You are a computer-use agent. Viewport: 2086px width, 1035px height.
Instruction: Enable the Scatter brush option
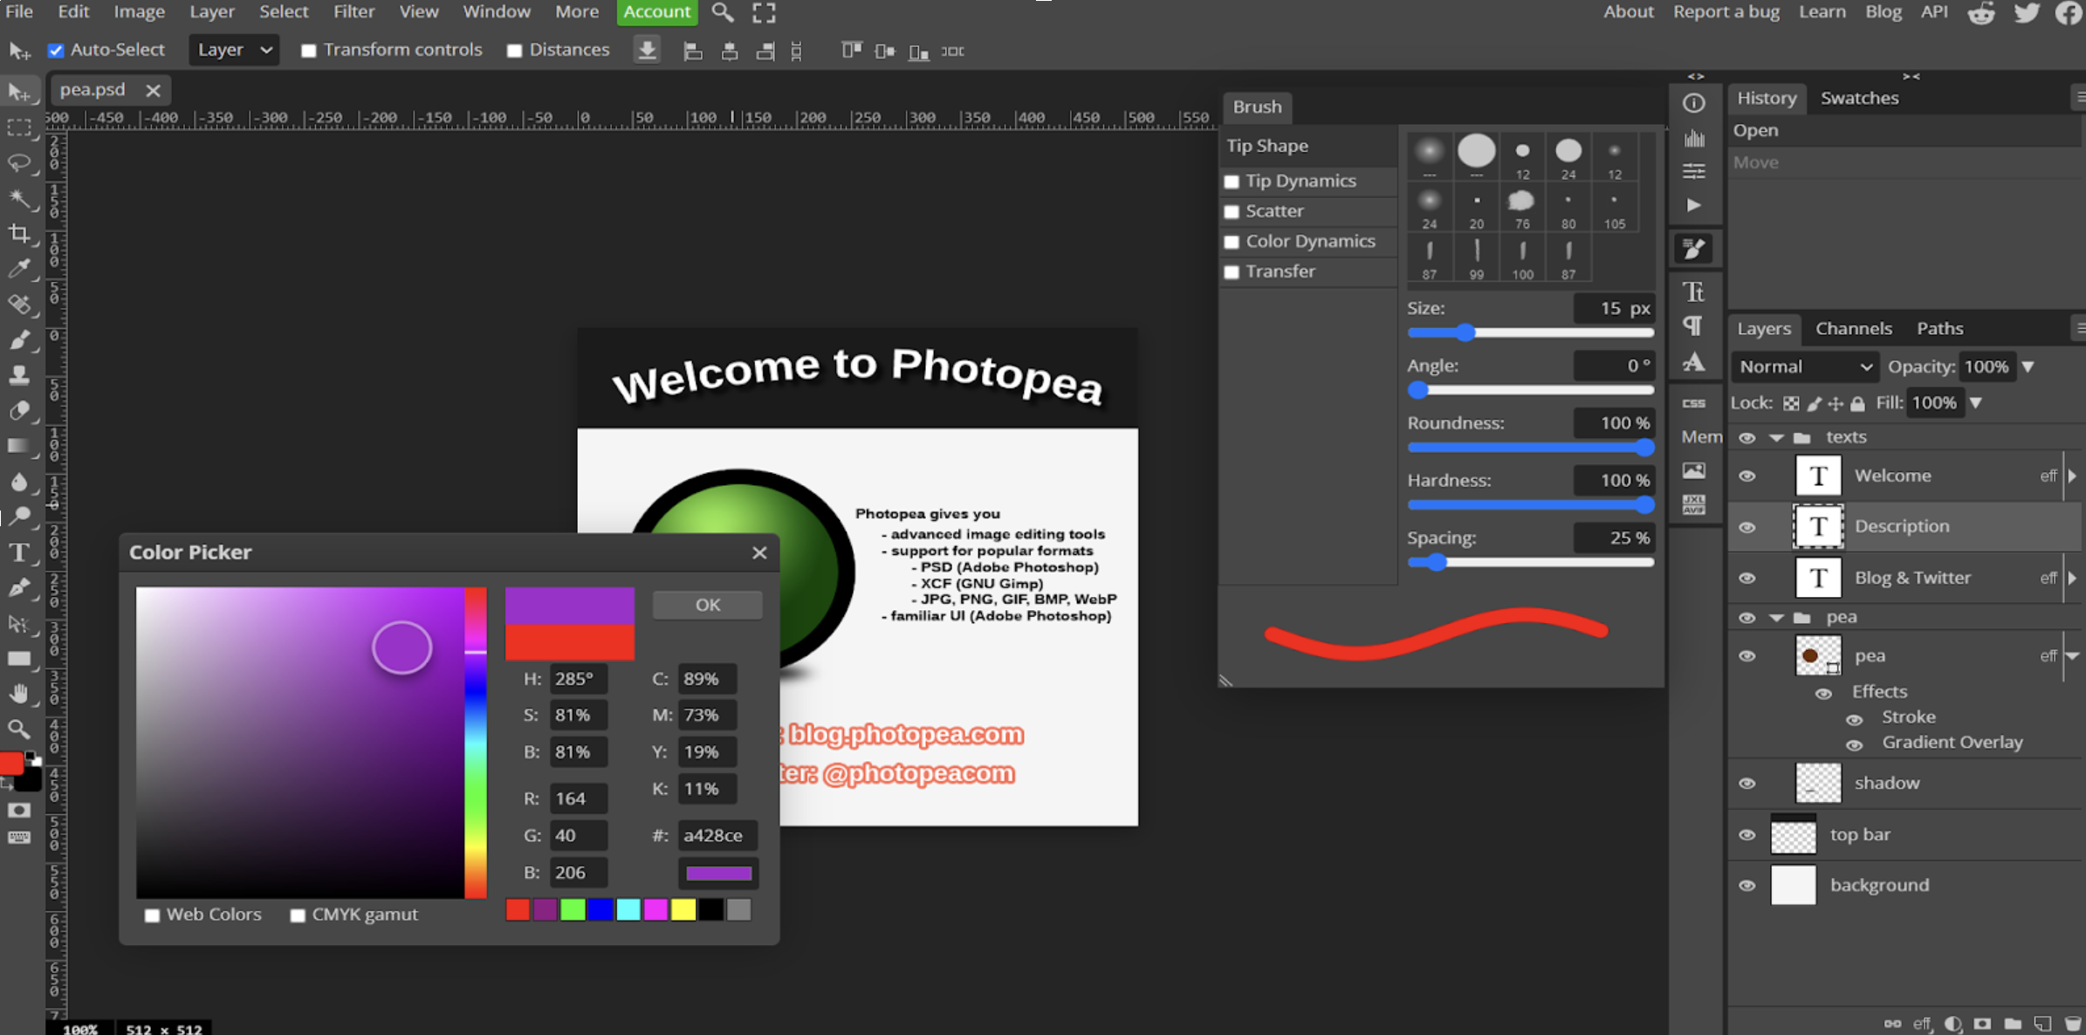(x=1232, y=211)
